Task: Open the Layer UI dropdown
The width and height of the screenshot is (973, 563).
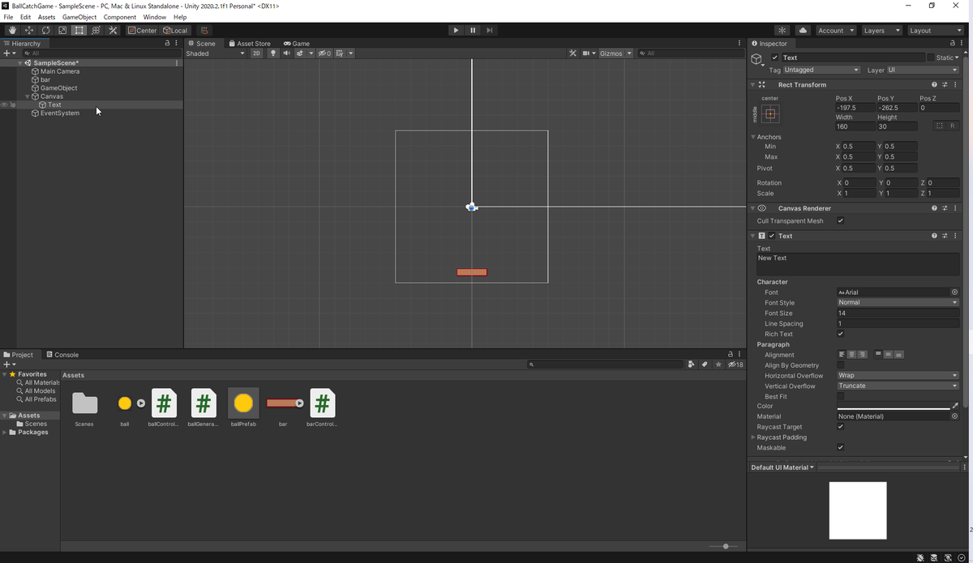Action: click(922, 70)
